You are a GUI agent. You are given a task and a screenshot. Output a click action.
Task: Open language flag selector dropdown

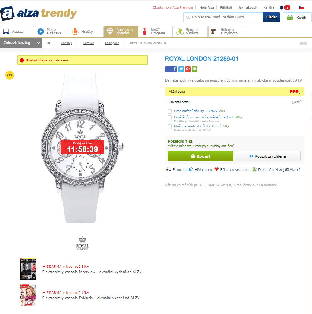[x=304, y=7]
